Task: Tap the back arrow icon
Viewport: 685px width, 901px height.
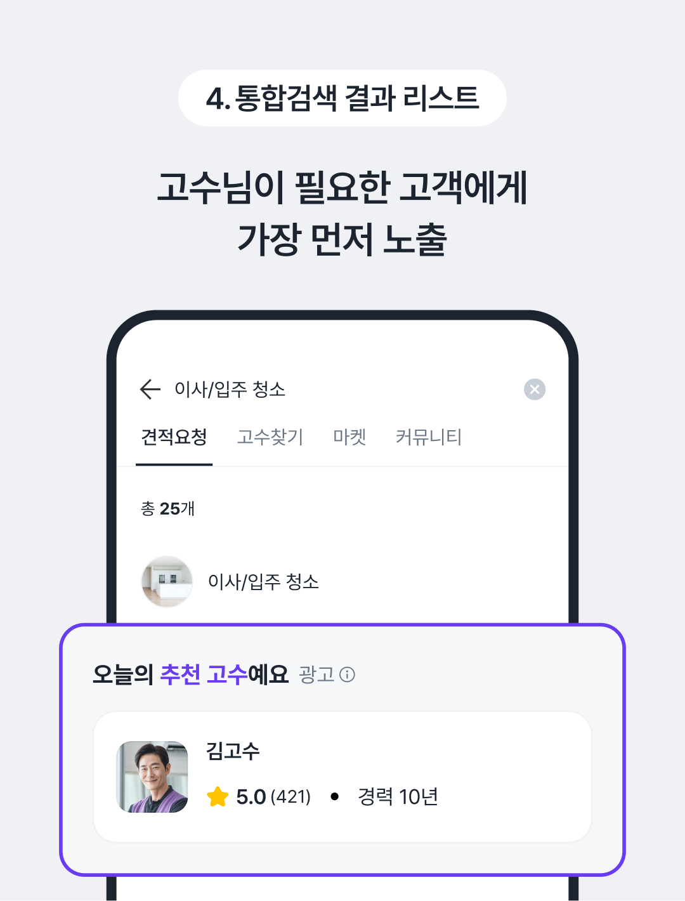Action: (x=150, y=389)
